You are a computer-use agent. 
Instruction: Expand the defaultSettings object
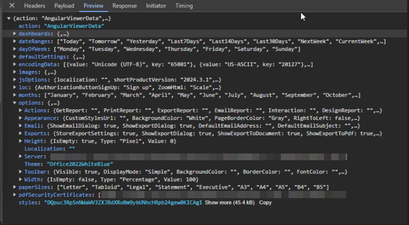pyautogui.click(x=14, y=57)
